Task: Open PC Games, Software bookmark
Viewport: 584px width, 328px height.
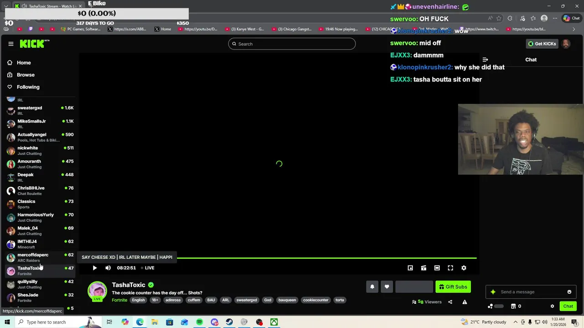Action: tap(80, 29)
